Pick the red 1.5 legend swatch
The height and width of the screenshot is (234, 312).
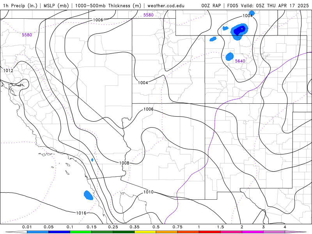(210, 232)
